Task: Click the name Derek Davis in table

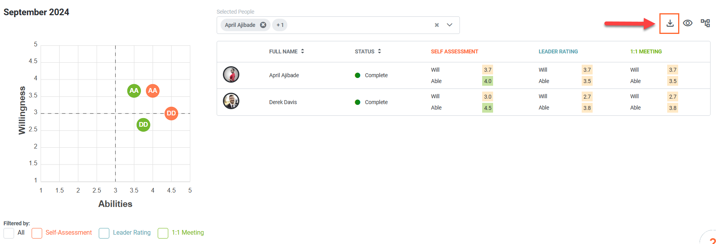Action: point(283,102)
